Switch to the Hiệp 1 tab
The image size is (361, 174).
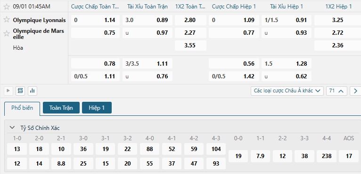tap(97, 108)
